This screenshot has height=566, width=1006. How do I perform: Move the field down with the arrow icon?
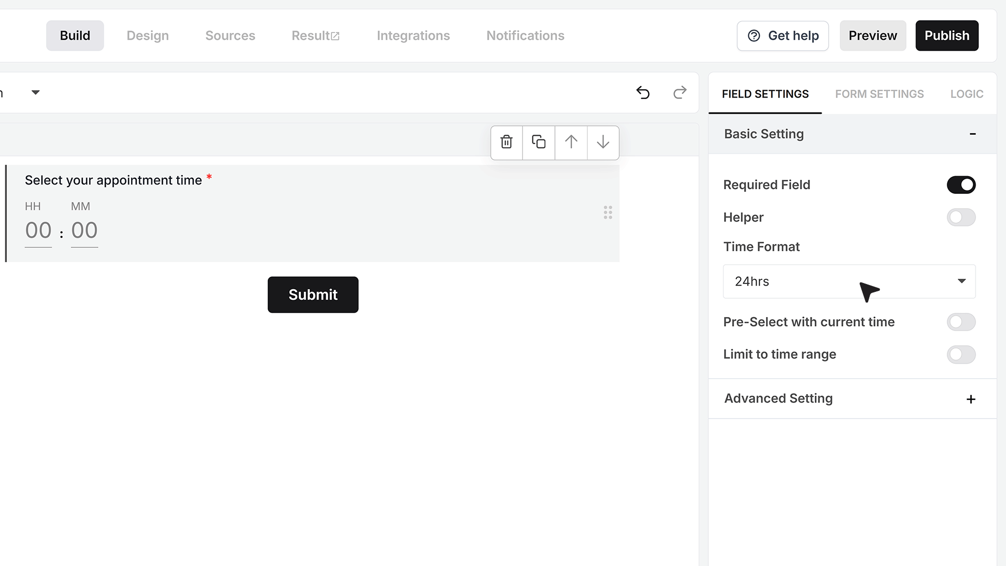[603, 142]
